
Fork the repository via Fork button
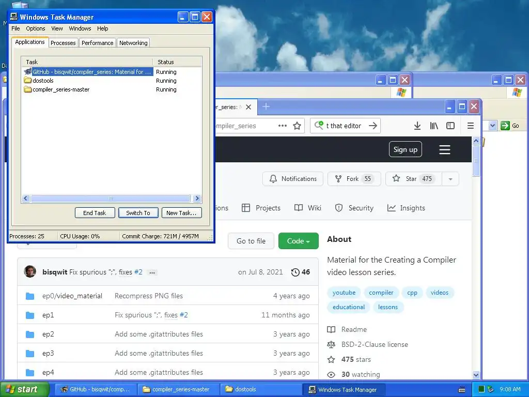click(x=354, y=179)
